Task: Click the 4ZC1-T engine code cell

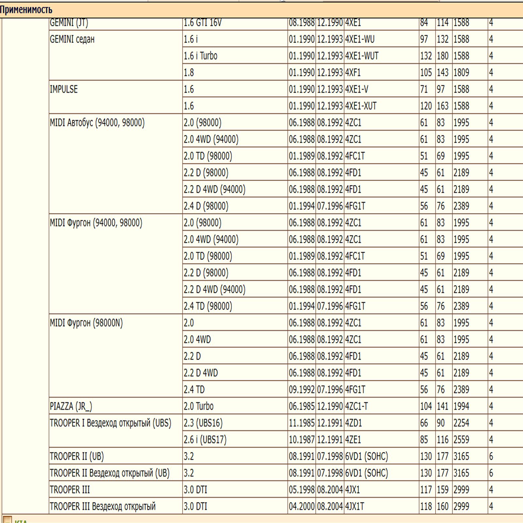Action: (x=357, y=406)
